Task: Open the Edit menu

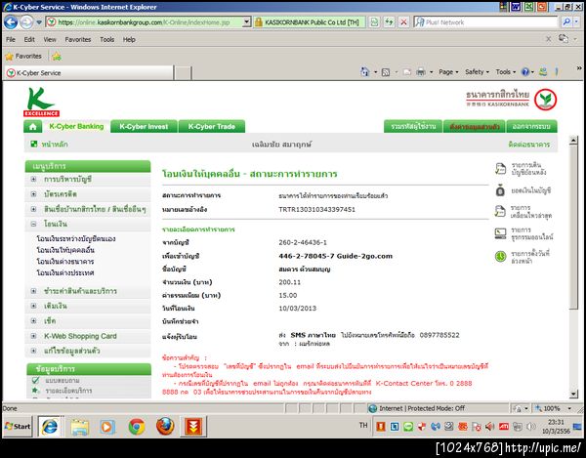Action: coord(29,40)
